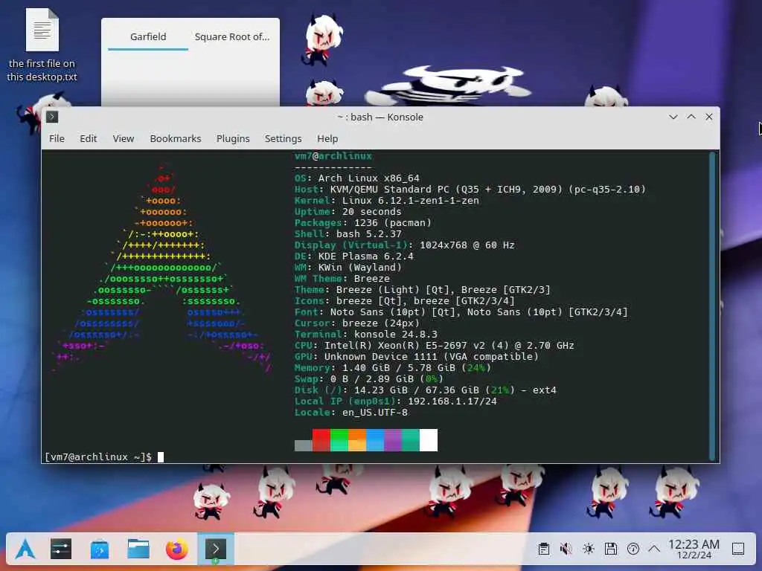The image size is (762, 571).
Task: Open the Help menu
Action: click(x=327, y=138)
